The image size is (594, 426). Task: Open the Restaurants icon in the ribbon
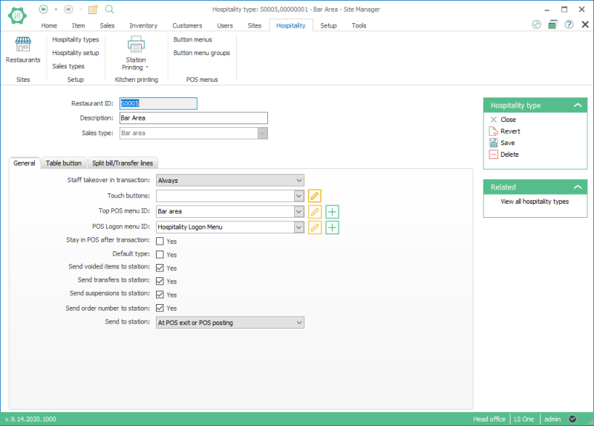(23, 44)
